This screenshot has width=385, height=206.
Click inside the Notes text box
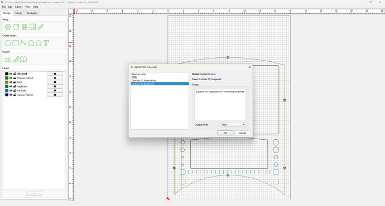click(220, 105)
